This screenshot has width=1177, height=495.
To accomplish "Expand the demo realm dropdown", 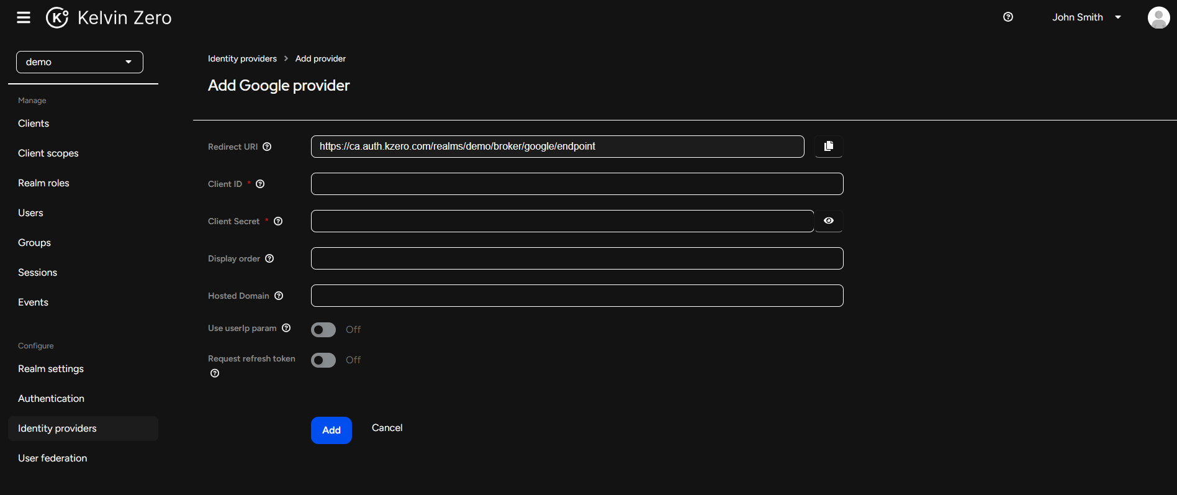I will point(79,62).
